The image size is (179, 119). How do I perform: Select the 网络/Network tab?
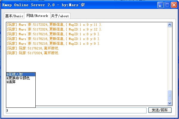coord(37,16)
